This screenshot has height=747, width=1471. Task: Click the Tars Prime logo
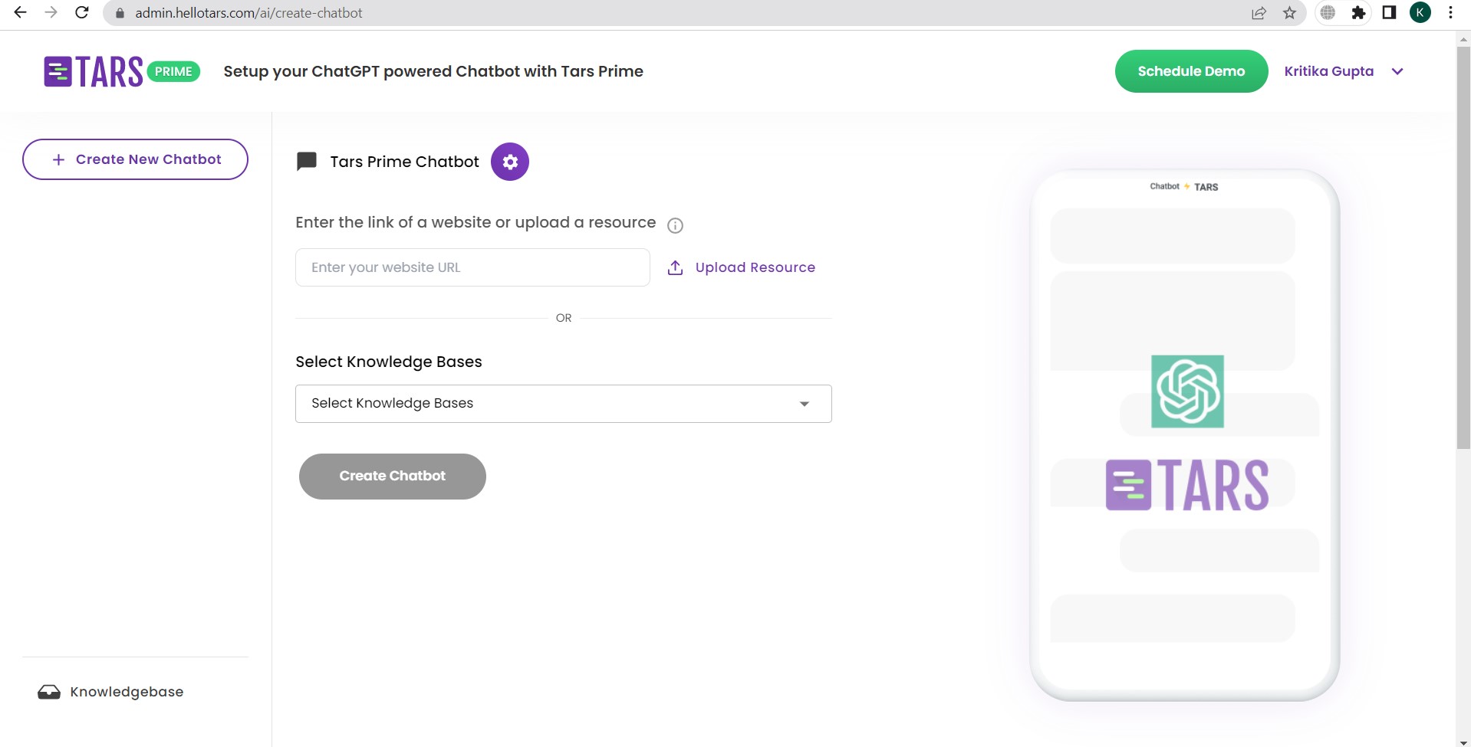tap(120, 70)
